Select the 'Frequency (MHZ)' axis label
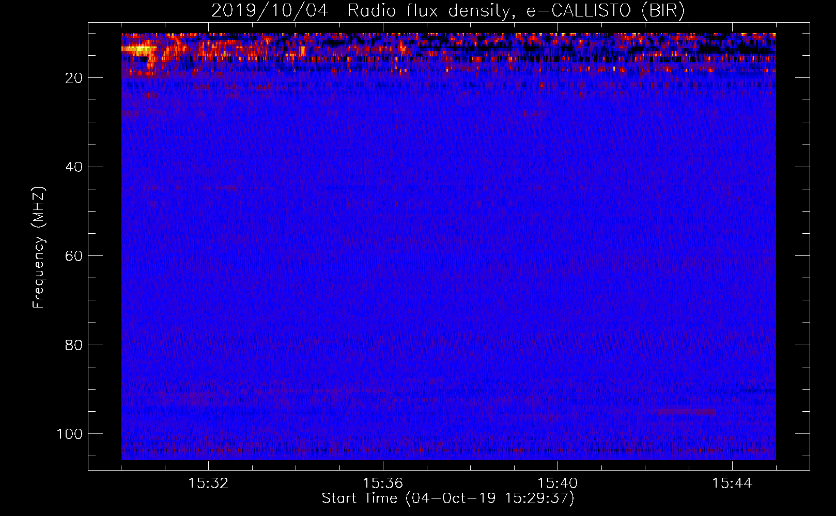This screenshot has width=836, height=516. [39, 248]
